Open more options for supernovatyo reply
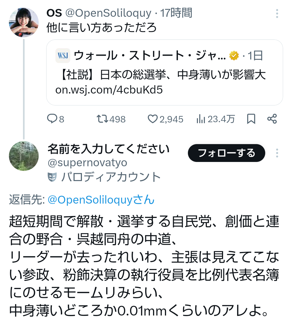 tap(277, 153)
